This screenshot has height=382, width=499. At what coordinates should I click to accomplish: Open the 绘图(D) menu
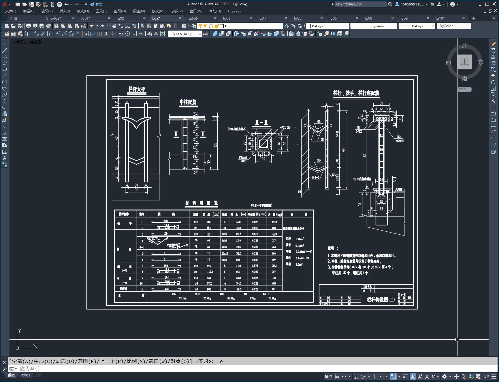120,11
